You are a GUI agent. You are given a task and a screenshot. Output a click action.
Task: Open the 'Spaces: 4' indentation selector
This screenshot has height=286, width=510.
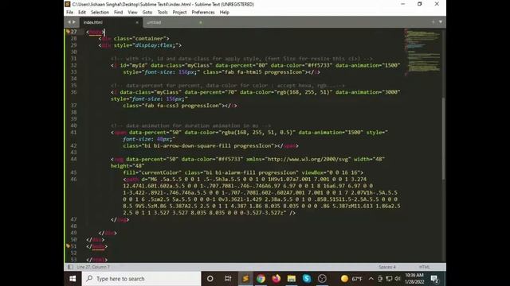click(387, 267)
